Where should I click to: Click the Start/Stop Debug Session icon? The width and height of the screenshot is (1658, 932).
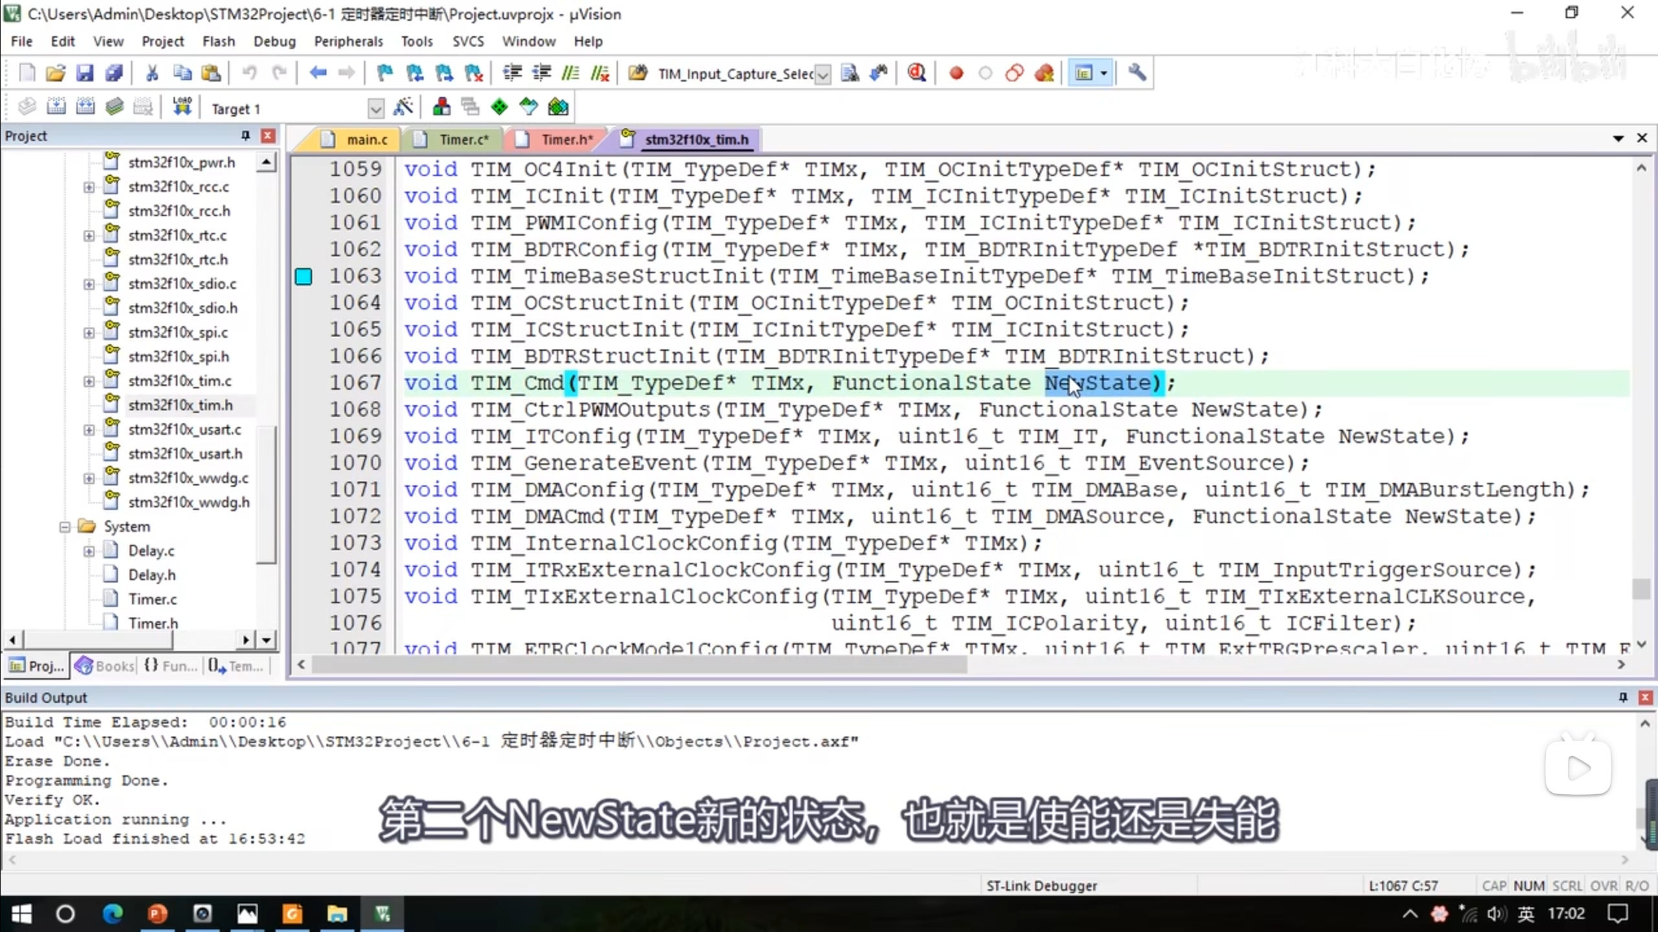point(916,73)
